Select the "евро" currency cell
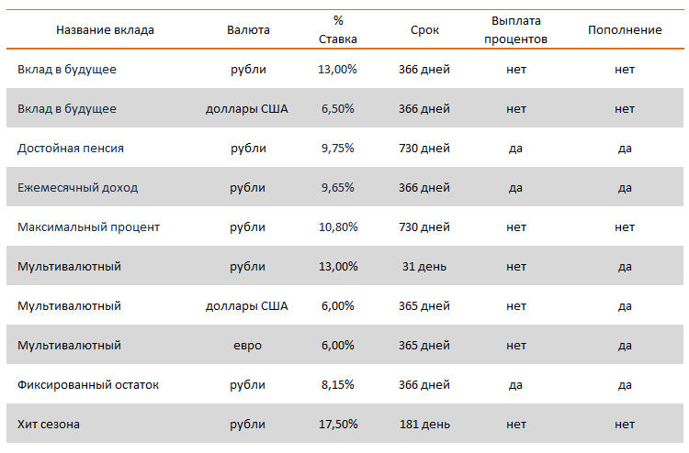The image size is (689, 453). (248, 346)
